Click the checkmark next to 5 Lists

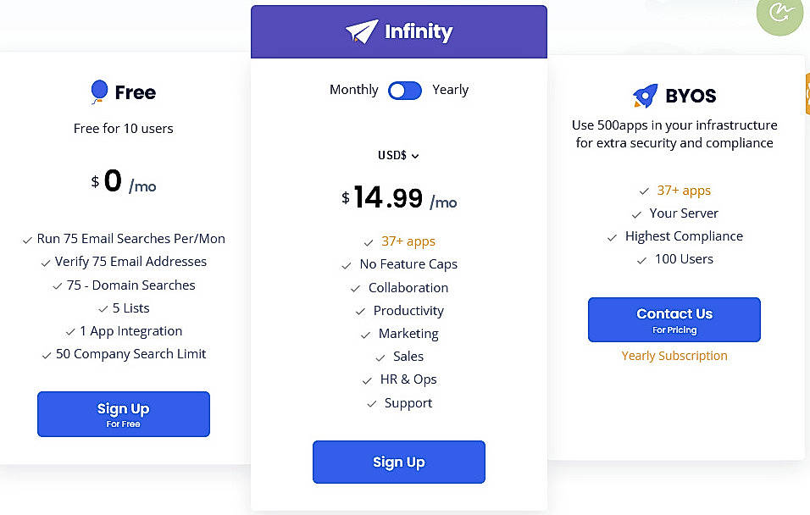tap(103, 308)
